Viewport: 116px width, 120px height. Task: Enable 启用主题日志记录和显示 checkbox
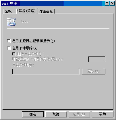[x=9, y=41]
